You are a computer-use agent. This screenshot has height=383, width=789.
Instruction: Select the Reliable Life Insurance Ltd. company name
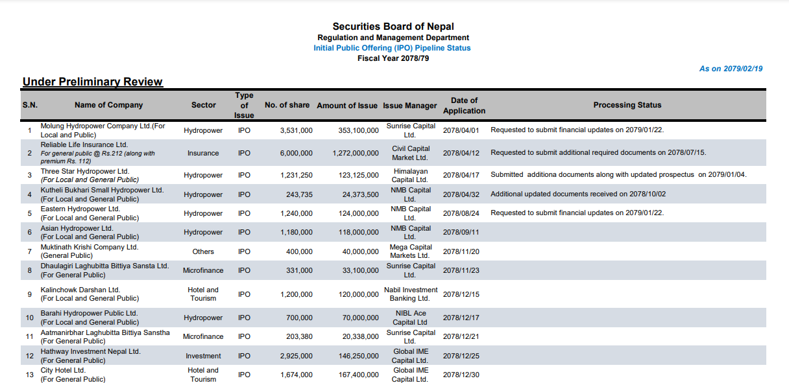tap(84, 145)
